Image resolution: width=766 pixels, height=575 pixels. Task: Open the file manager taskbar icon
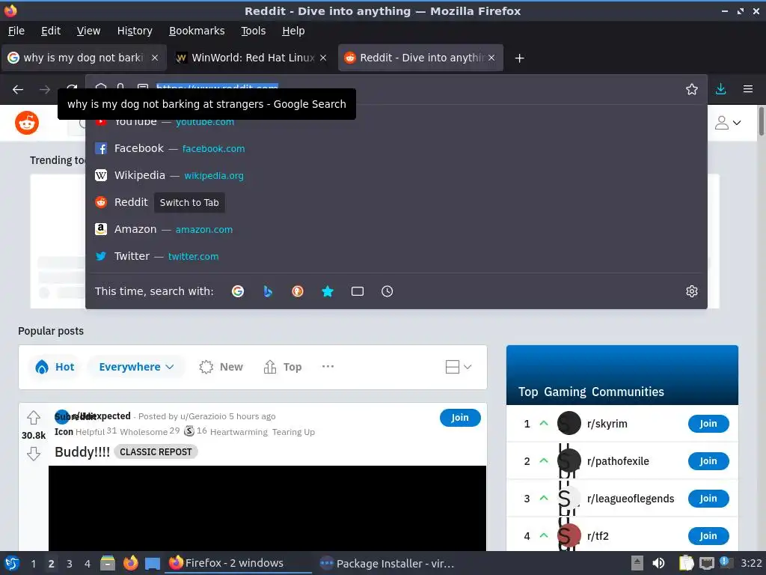[108, 563]
